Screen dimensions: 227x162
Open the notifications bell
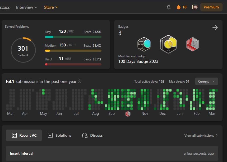[169, 7]
